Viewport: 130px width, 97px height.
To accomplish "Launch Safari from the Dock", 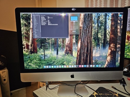I will 50,67.
